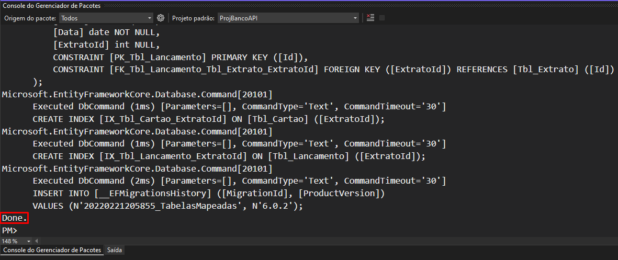Click the line VALUES (N'20220221205855_TabelasMapeadas'

pyautogui.click(x=167, y=206)
